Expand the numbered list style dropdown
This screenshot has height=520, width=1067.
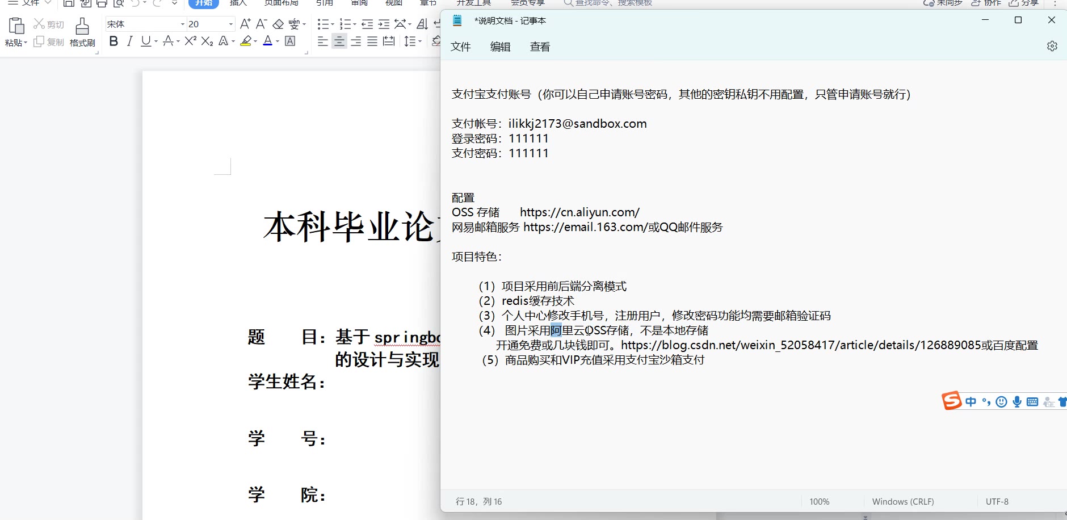tap(355, 24)
